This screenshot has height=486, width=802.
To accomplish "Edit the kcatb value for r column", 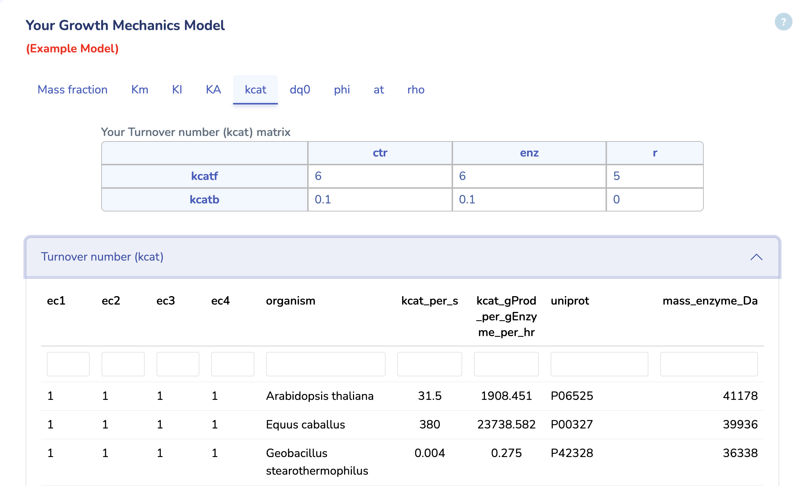I will click(x=655, y=199).
